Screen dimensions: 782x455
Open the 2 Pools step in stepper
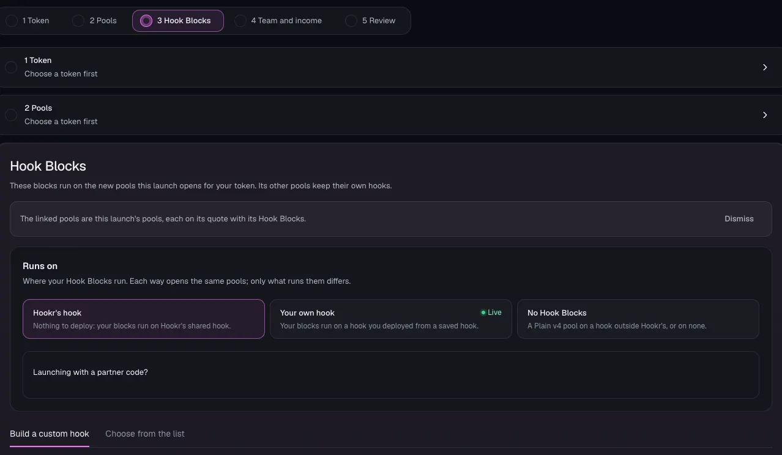(96, 21)
